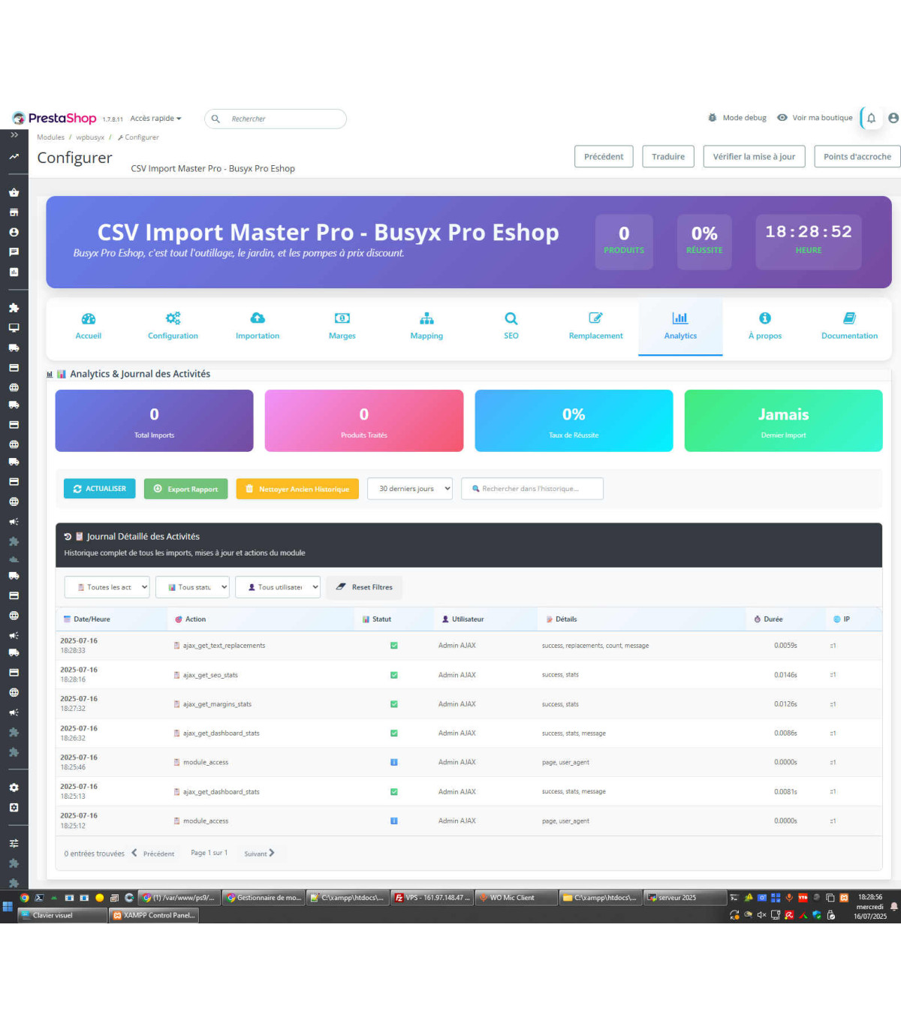This screenshot has width=901, height=1030.
Task: Open the Configuration gears icon tab
Action: (x=173, y=318)
